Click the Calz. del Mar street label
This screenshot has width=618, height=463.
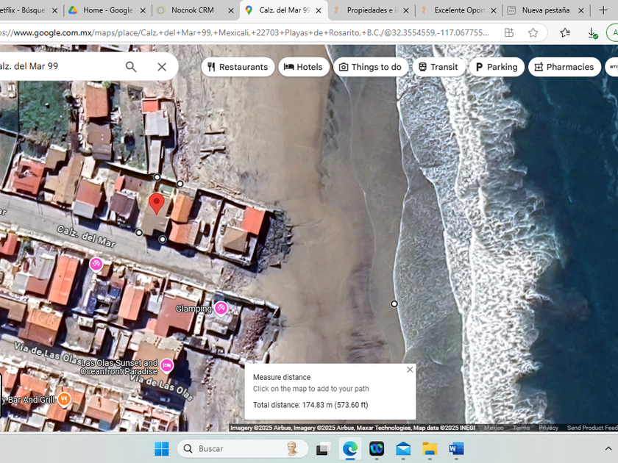[86, 237]
